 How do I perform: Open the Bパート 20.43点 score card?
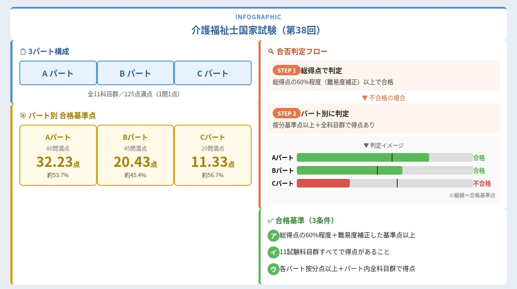click(135, 155)
